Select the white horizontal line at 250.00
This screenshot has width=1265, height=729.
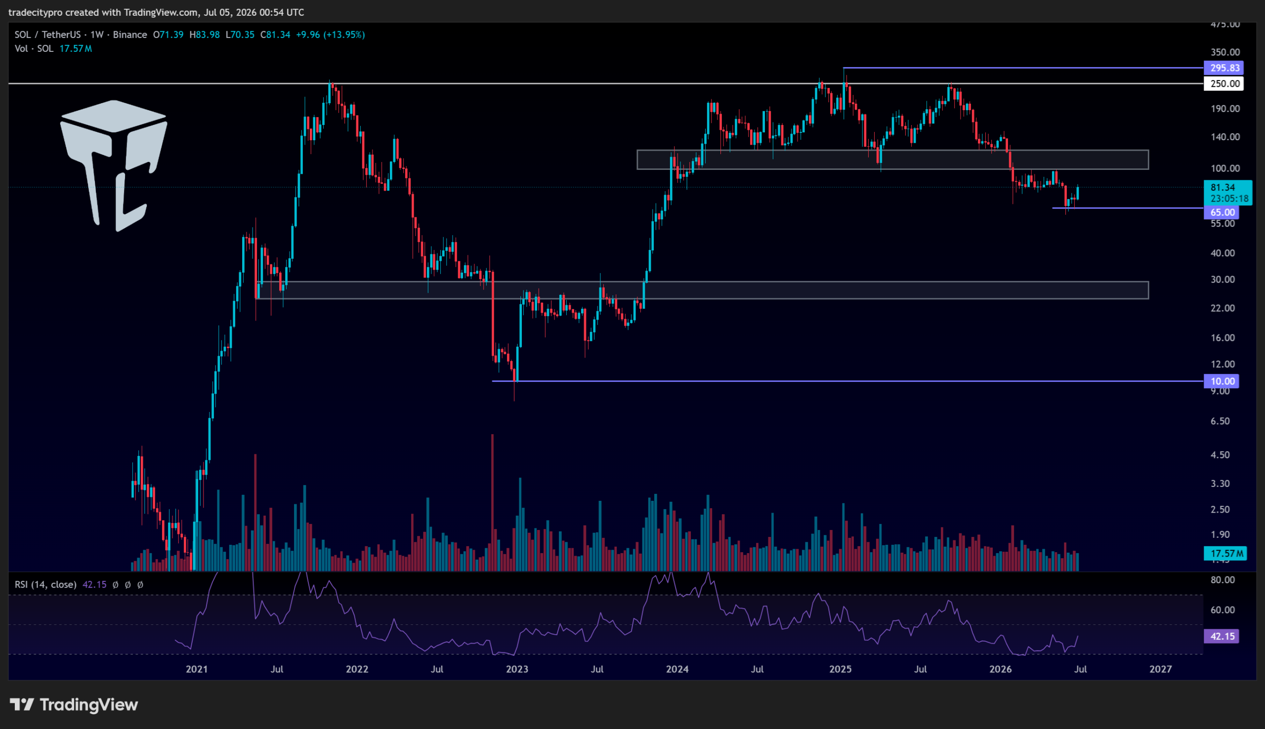(605, 83)
